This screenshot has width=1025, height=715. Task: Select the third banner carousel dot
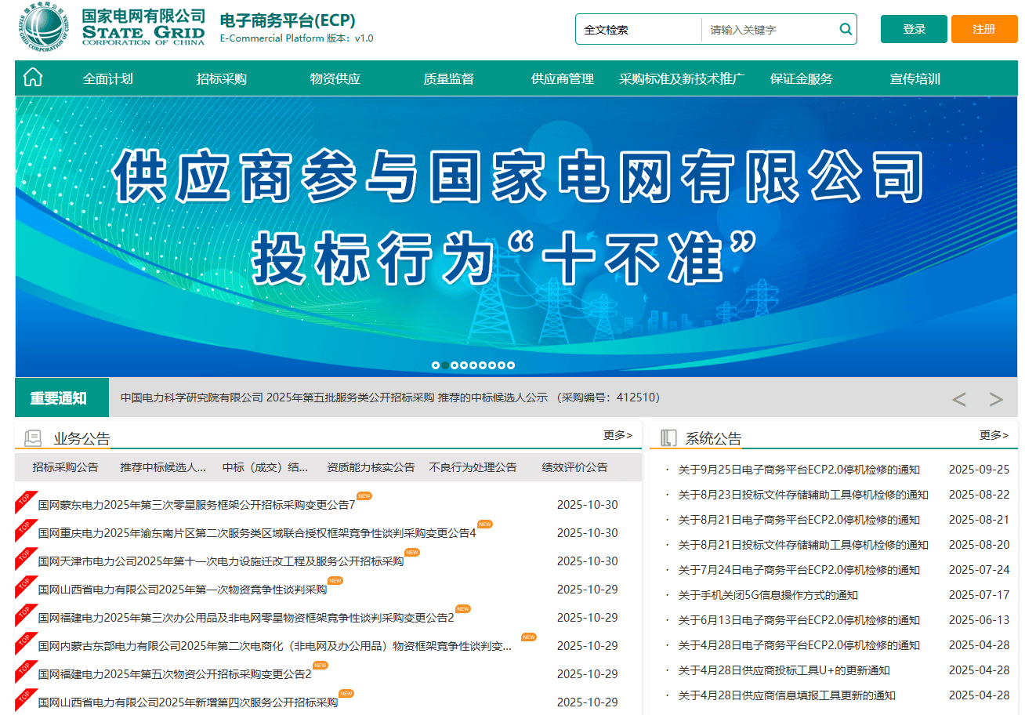pos(455,365)
